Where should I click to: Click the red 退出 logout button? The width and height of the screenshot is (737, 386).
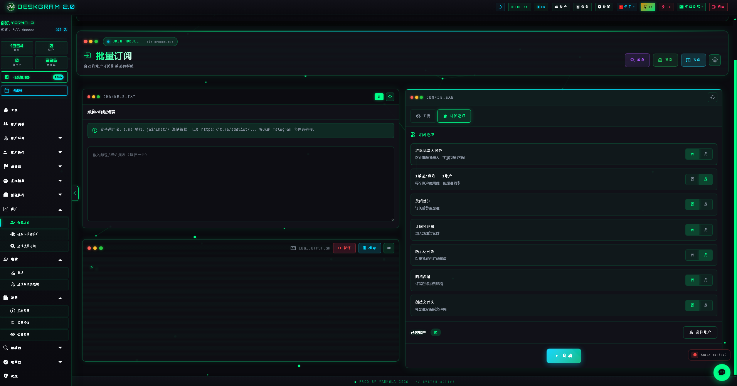[718, 7]
